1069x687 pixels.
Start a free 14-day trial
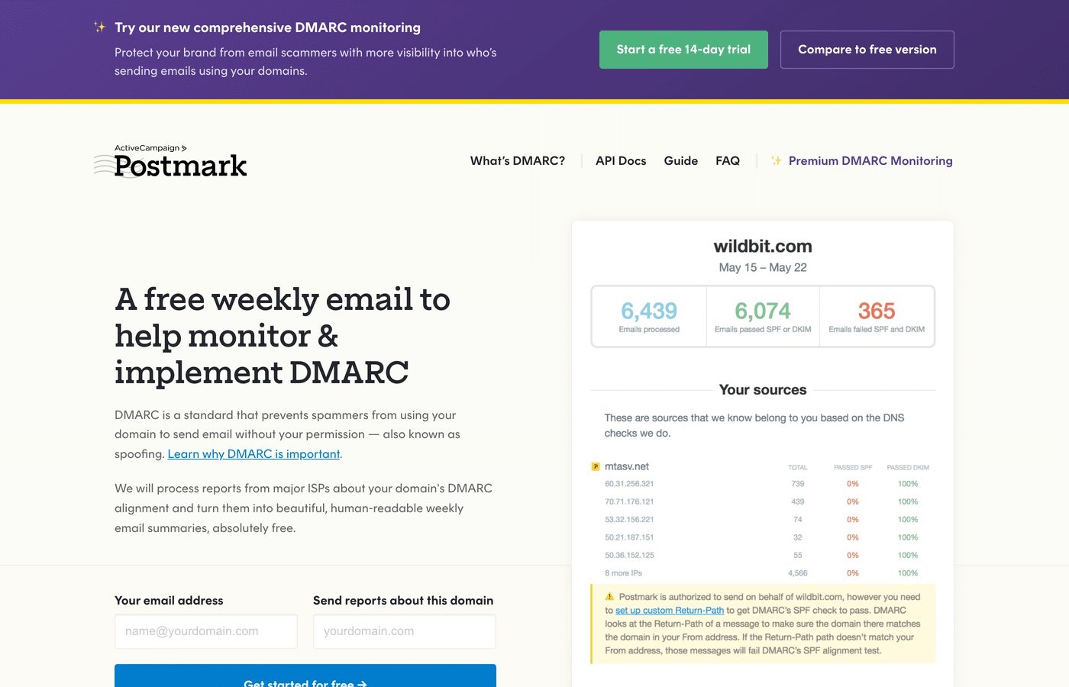point(683,50)
